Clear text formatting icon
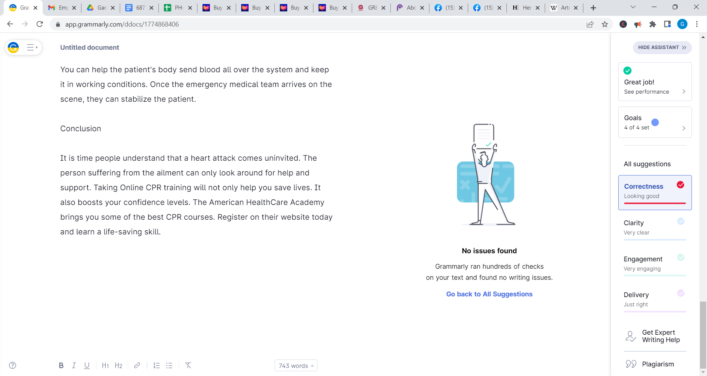 (188, 365)
